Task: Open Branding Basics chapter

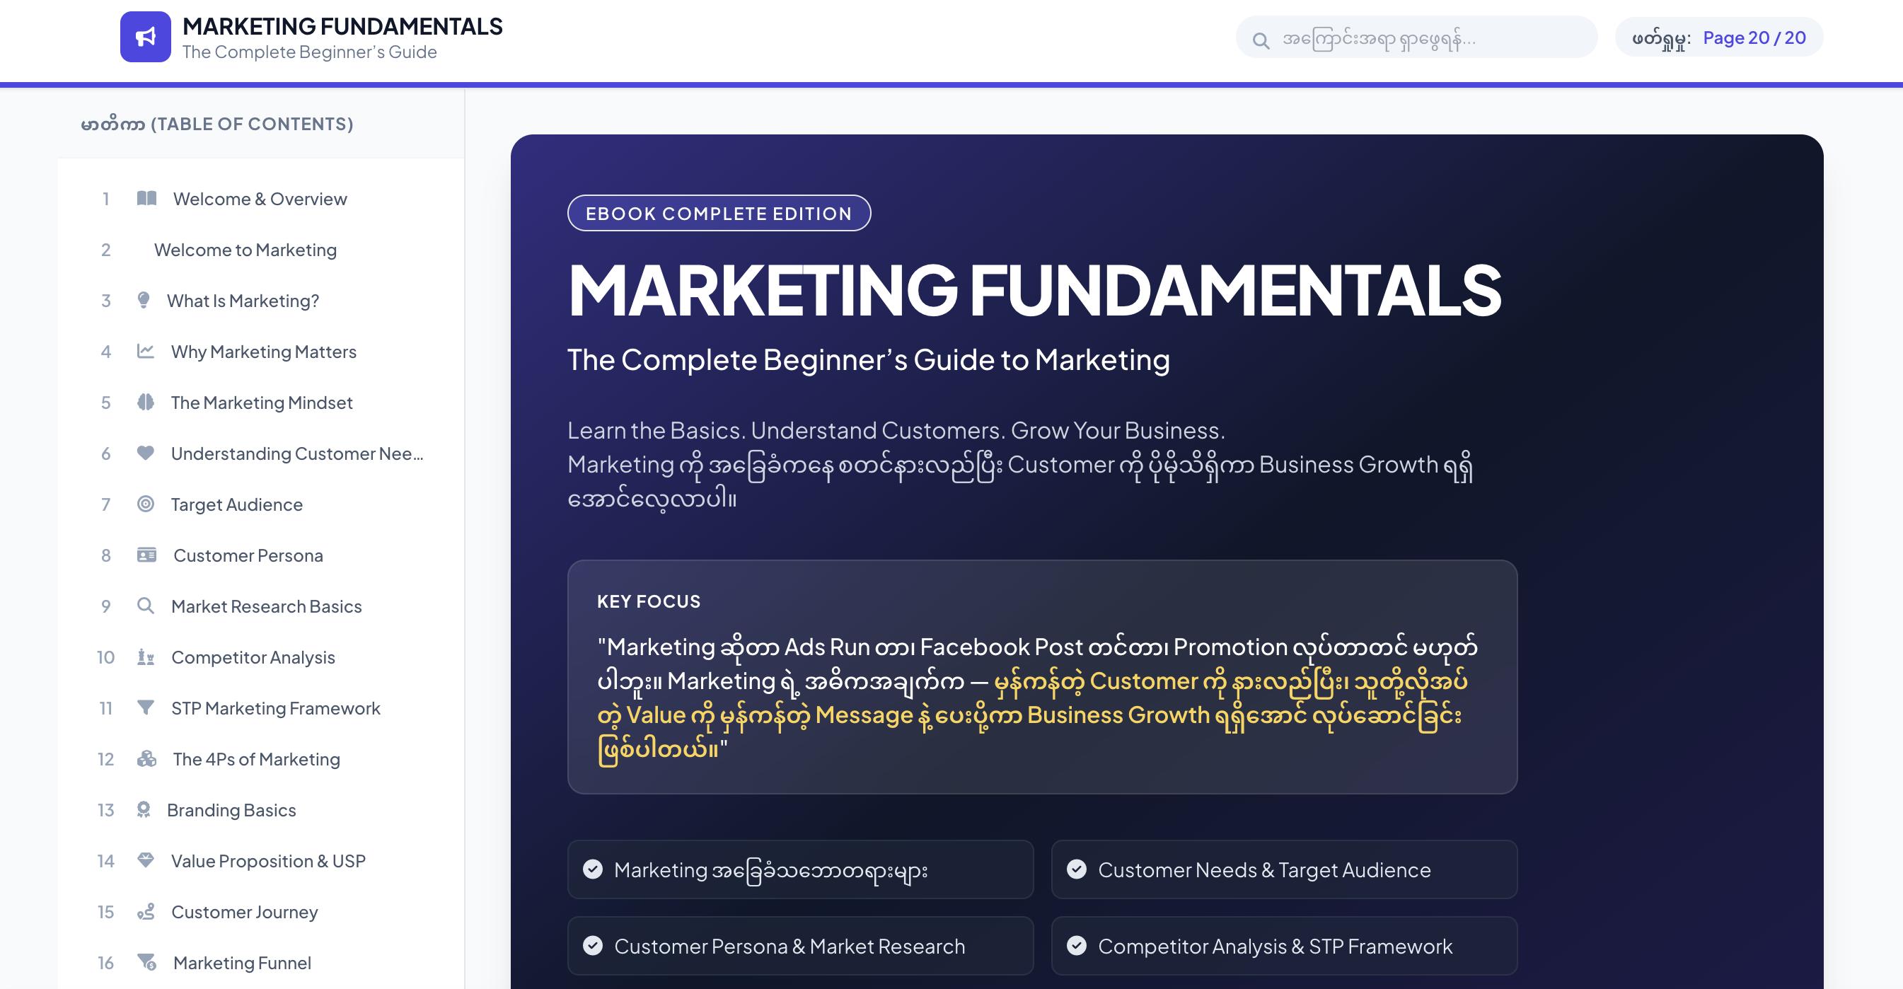Action: tap(261, 810)
